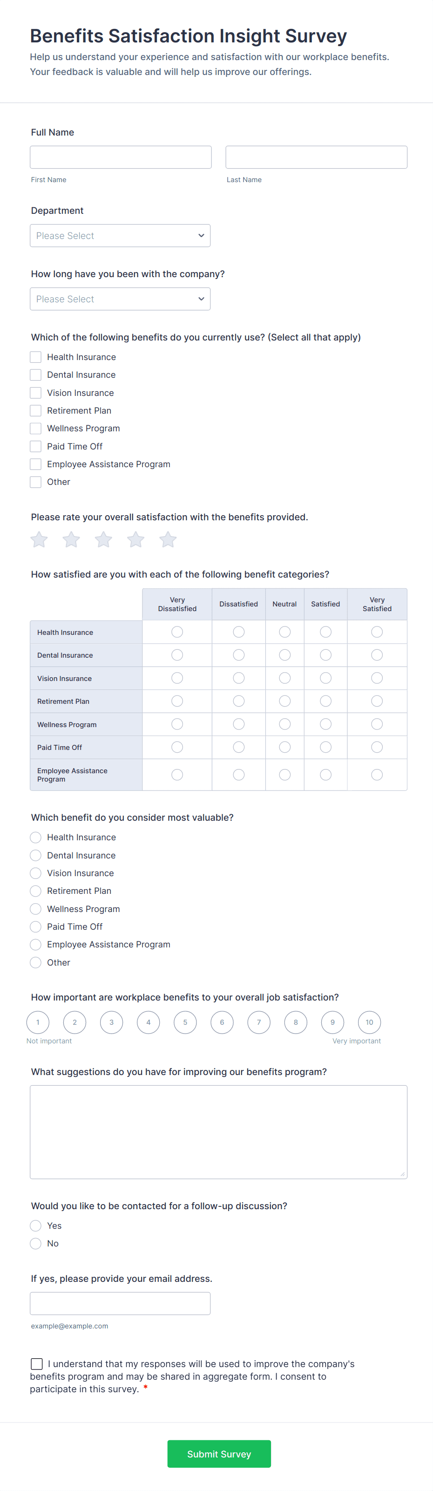Open the company tenure dropdown
Viewport: 433px width, 1491px height.
coord(120,299)
